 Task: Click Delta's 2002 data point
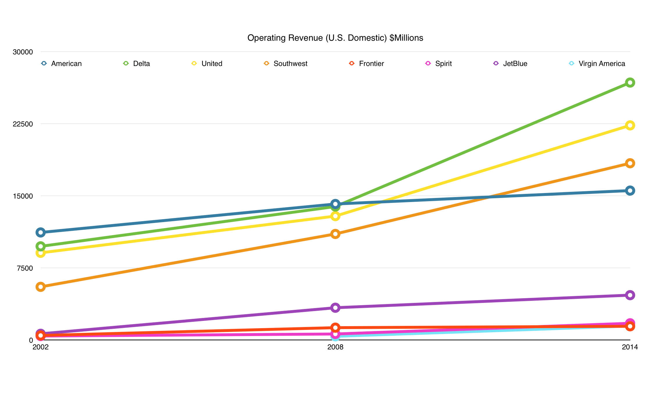tap(41, 246)
